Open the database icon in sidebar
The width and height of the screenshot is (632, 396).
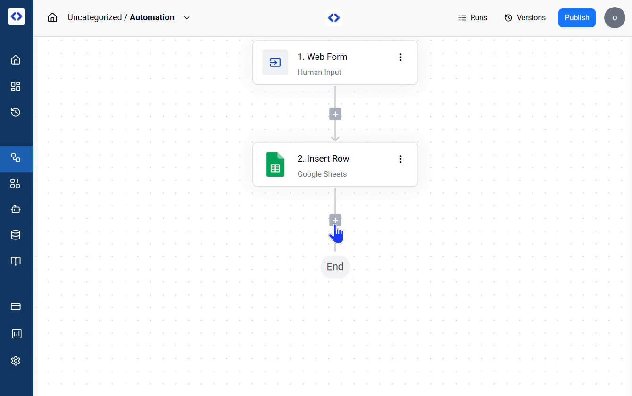(16, 235)
